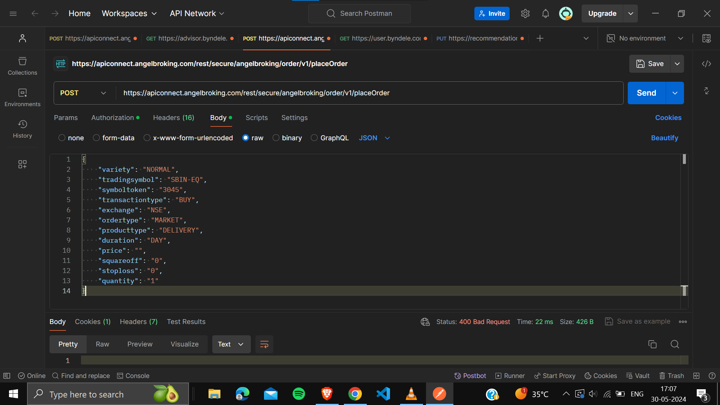Change the JSON body format dropdown
This screenshot has width=720, height=405.
pos(374,138)
